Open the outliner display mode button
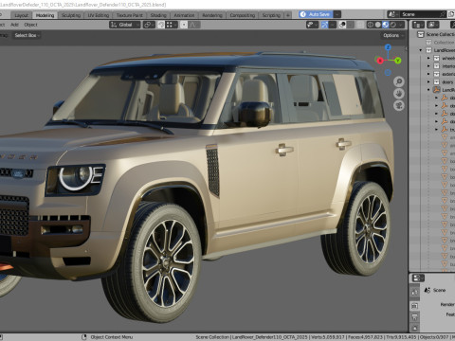This screenshot has height=341, width=455. pos(433,25)
